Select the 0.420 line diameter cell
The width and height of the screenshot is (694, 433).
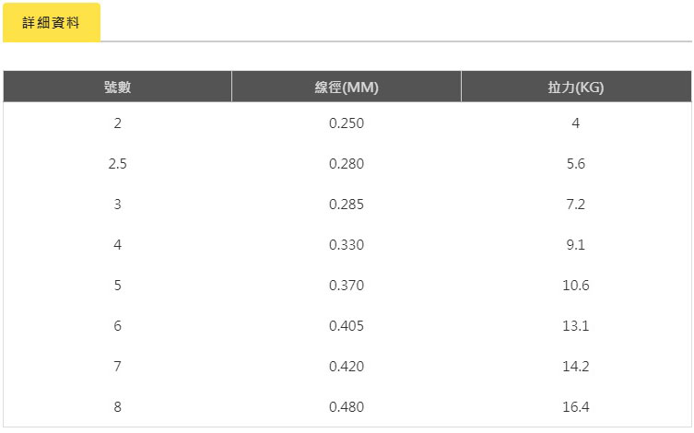coord(347,367)
